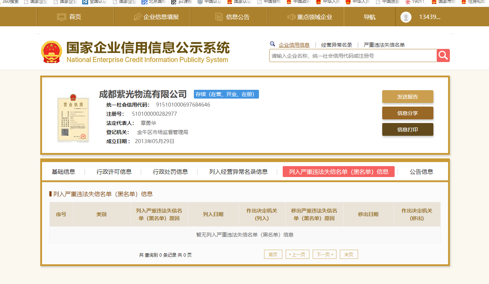
Task: Open the 行政许可信息 tab
Action: [x=114, y=172]
